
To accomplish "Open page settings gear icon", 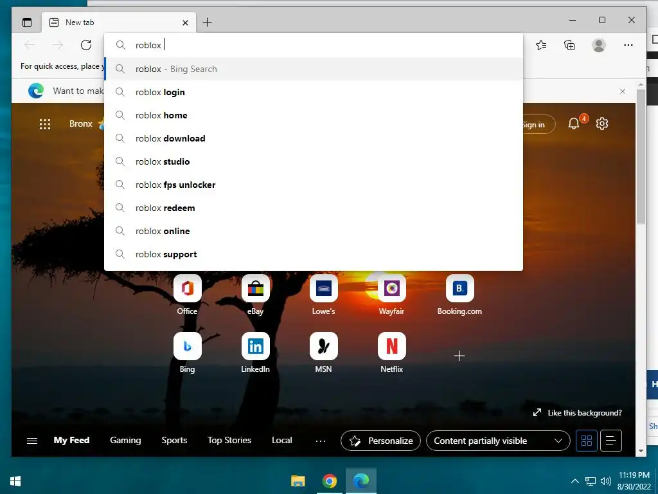I will click(x=602, y=123).
